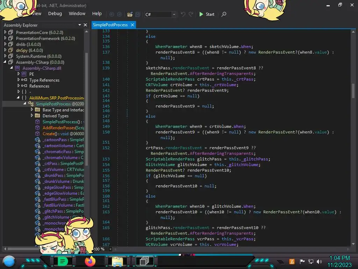Click the Derived Types folder icon
This screenshot has height=269, width=358.
(x=37, y=116)
